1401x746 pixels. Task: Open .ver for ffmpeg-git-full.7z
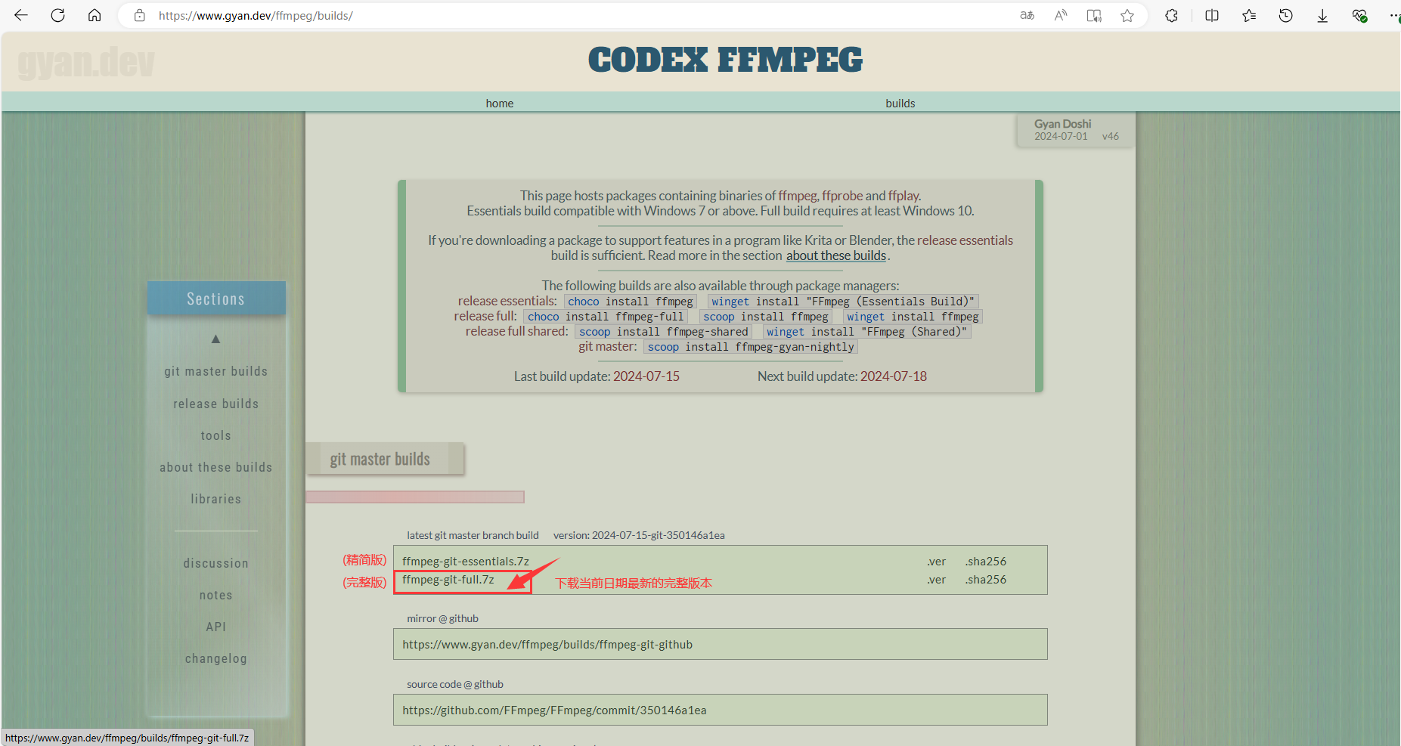937,580
